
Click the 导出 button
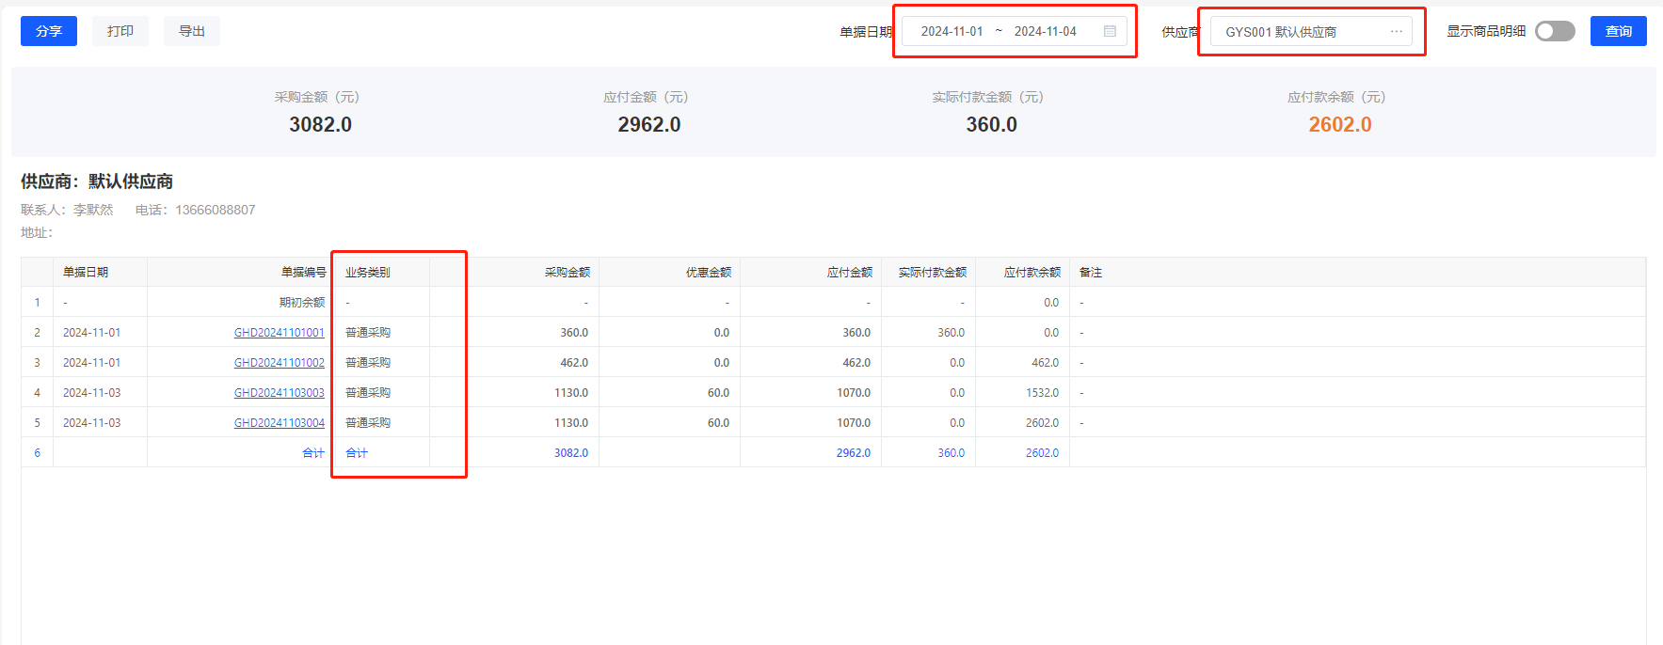[x=192, y=31]
